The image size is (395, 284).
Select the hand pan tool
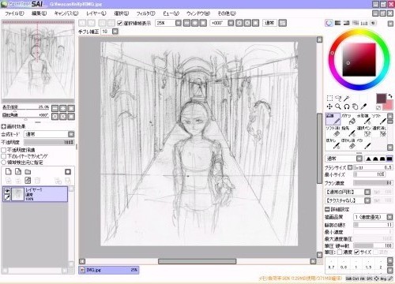tap(355, 106)
